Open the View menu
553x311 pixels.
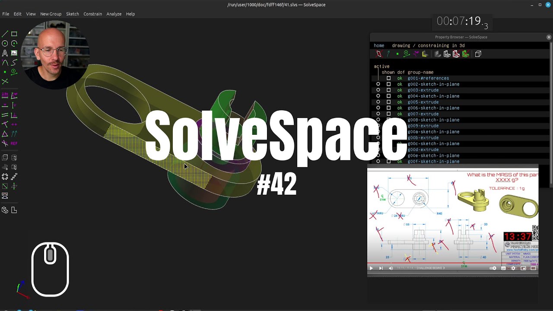click(31, 14)
